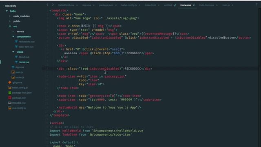
Task: Collapse the hello root folder
Action: tap(7, 11)
